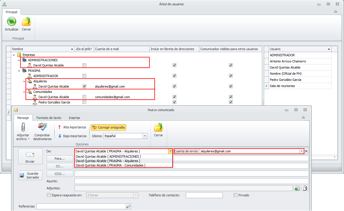
Task: Uncheck ¿Es el jefe? for alquileres@gmail.com row
Action: pyautogui.click(x=84, y=86)
